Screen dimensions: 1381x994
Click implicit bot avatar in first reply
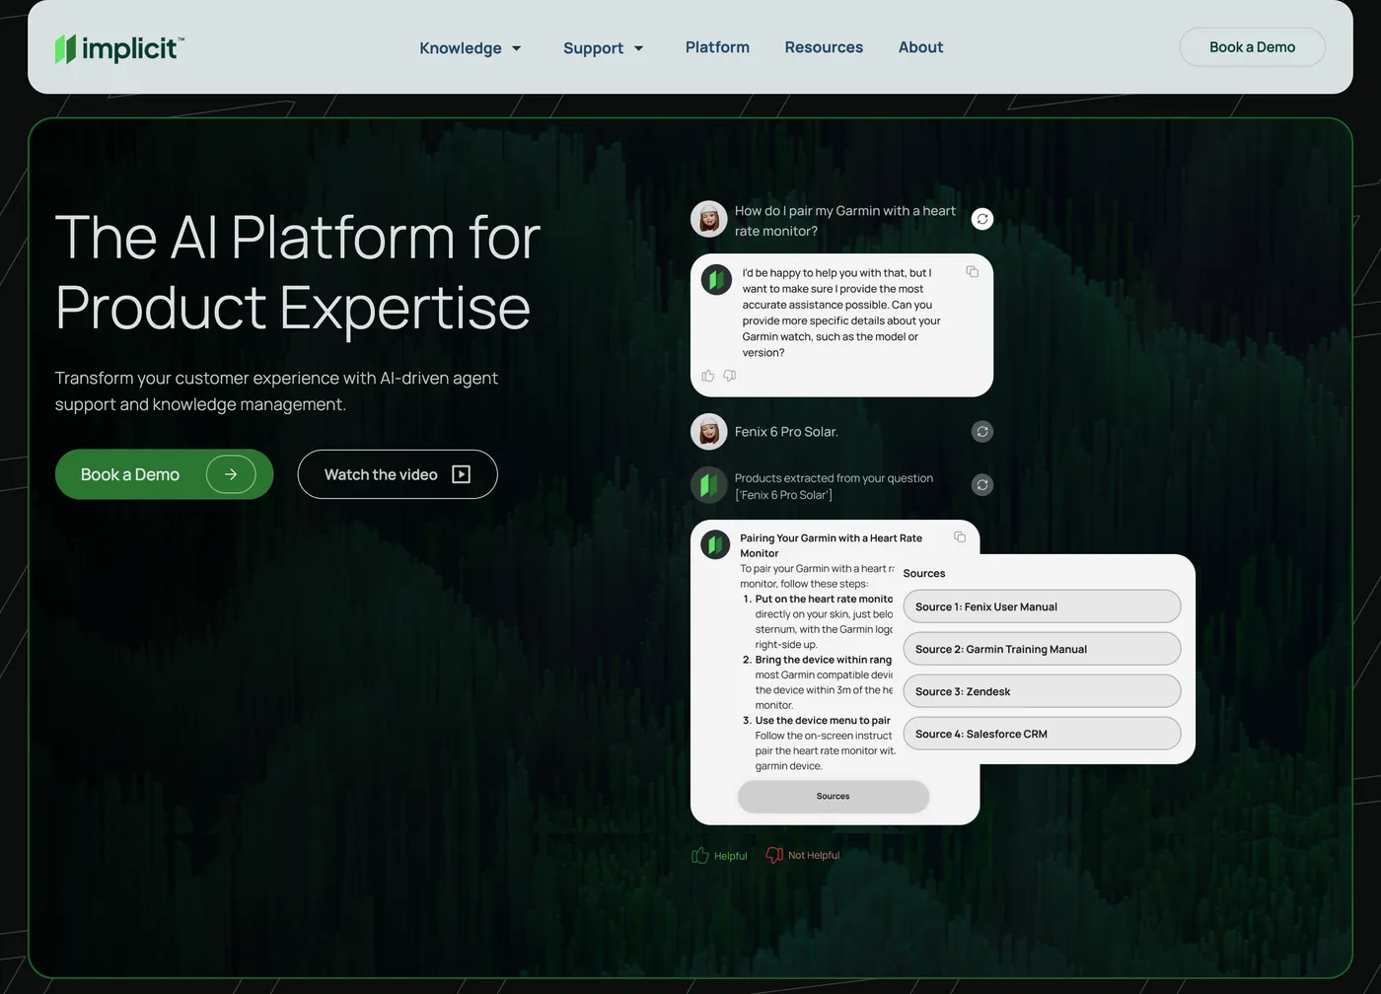(x=716, y=280)
